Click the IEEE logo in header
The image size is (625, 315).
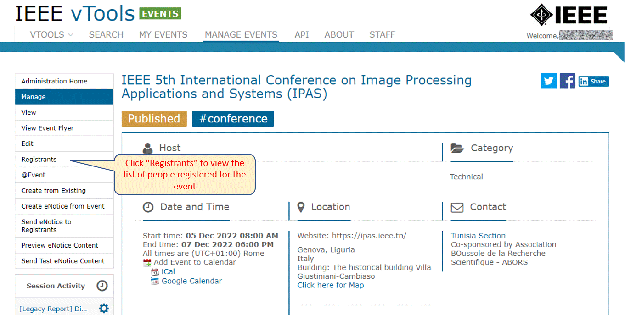coord(569,16)
